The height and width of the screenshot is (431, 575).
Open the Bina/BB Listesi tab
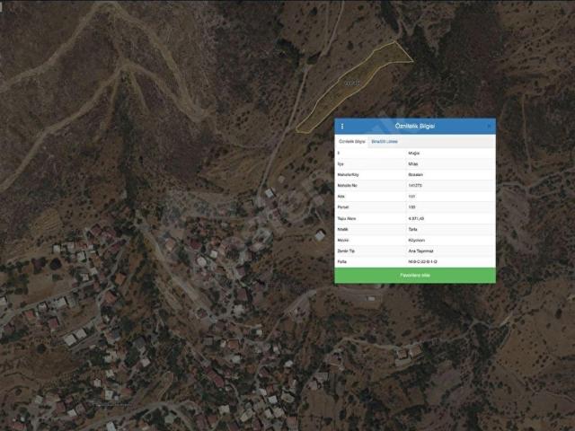385,142
